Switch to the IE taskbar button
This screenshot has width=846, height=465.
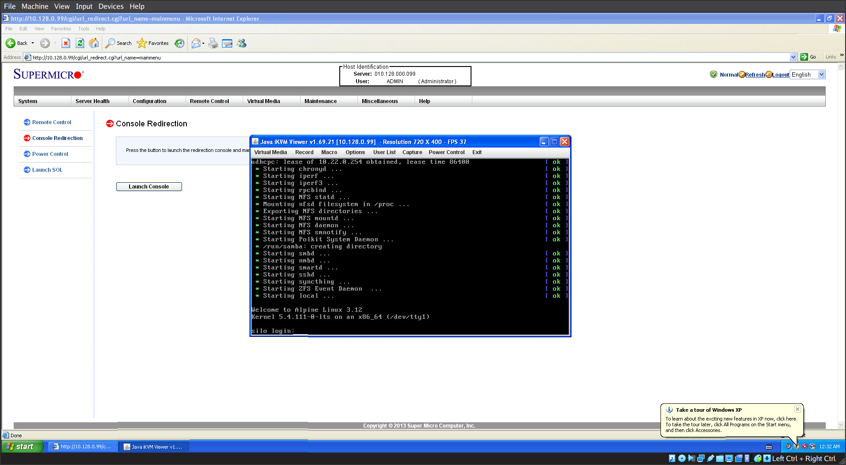[82, 447]
